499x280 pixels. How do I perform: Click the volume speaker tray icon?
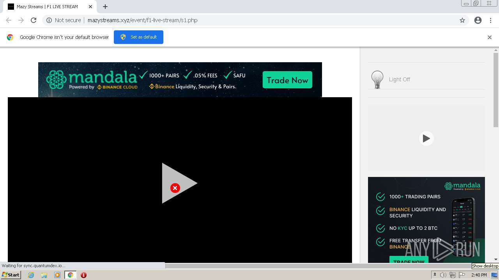coord(443,275)
